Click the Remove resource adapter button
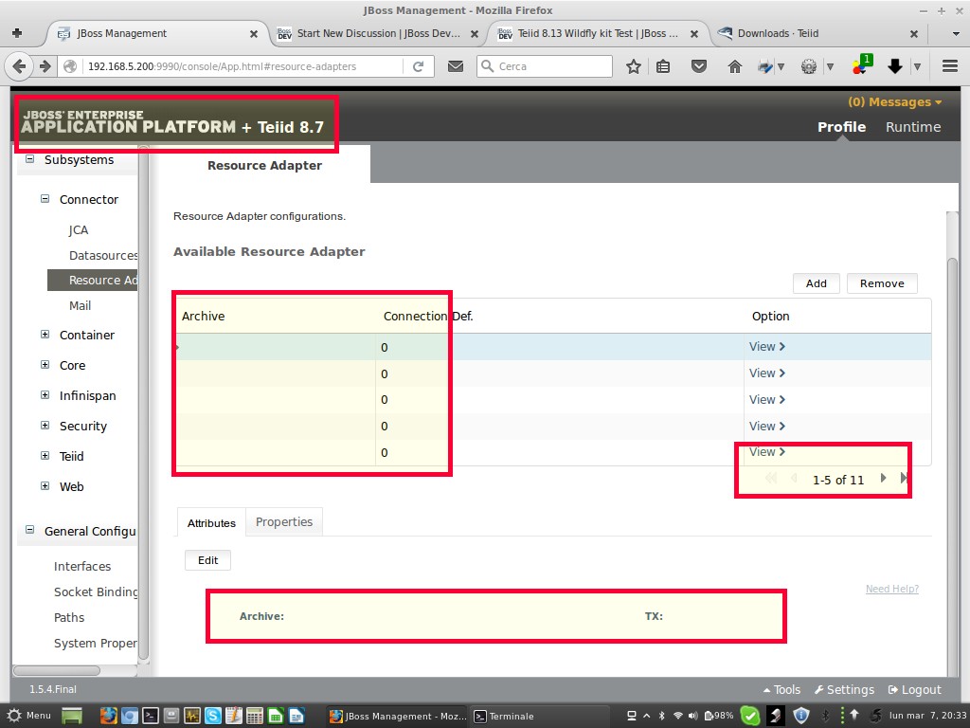Image resolution: width=970 pixels, height=728 pixels. [882, 283]
